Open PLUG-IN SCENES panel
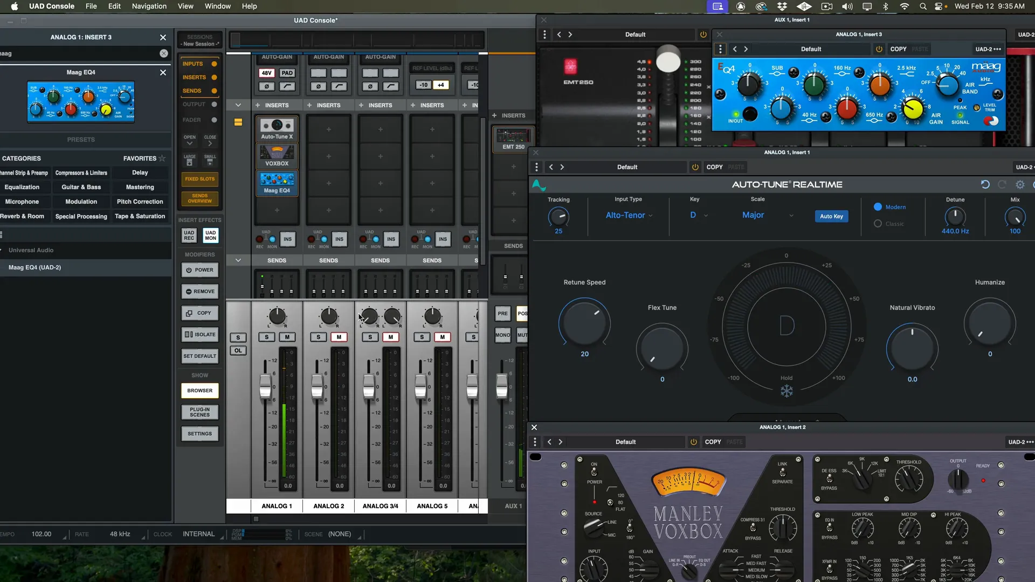This screenshot has height=582, width=1035. tap(200, 412)
